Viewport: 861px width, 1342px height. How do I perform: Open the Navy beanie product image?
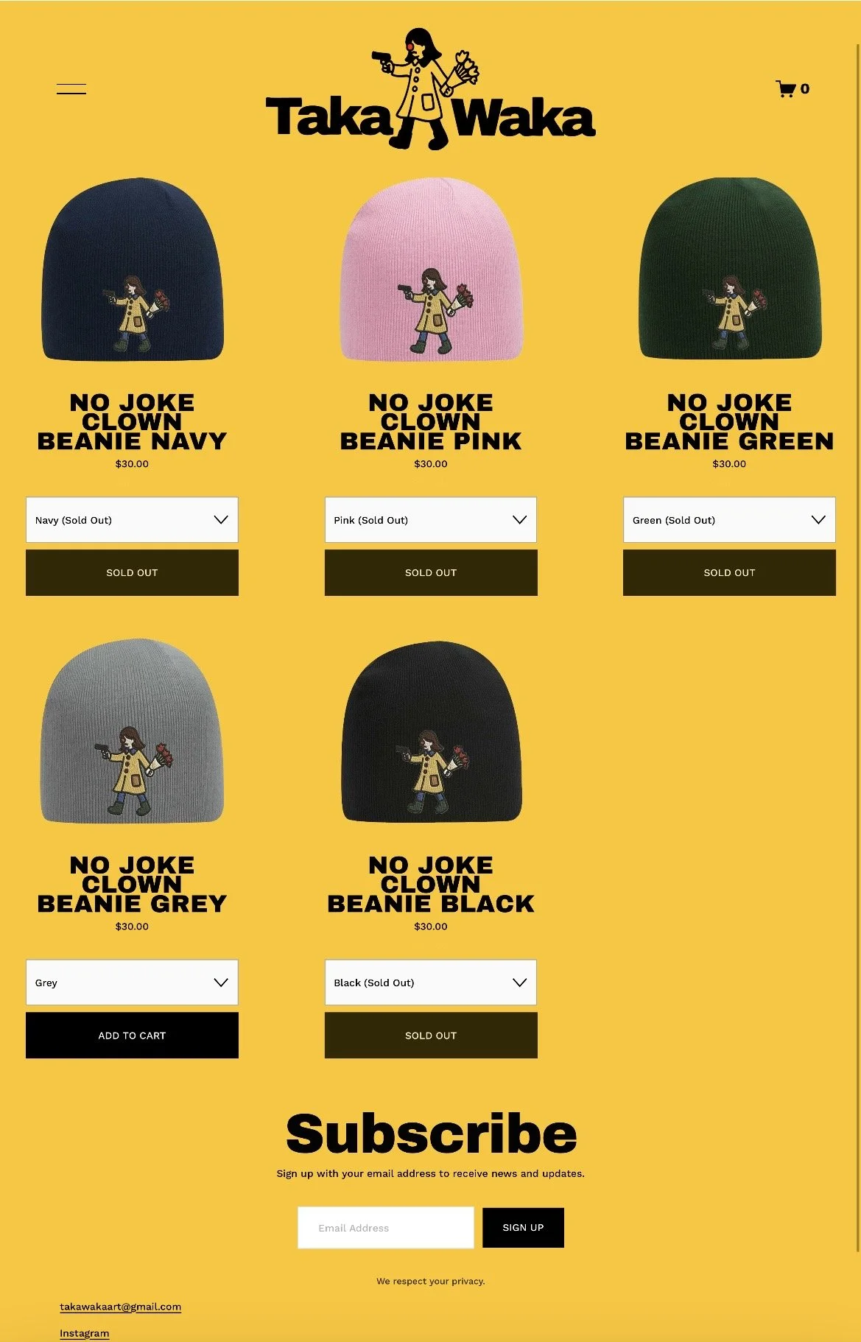[x=133, y=270]
